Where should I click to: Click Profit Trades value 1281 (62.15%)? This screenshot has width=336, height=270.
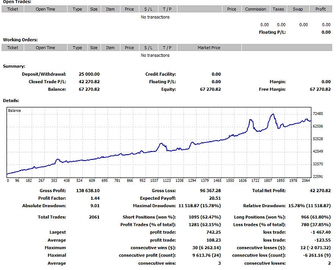coord(205,225)
